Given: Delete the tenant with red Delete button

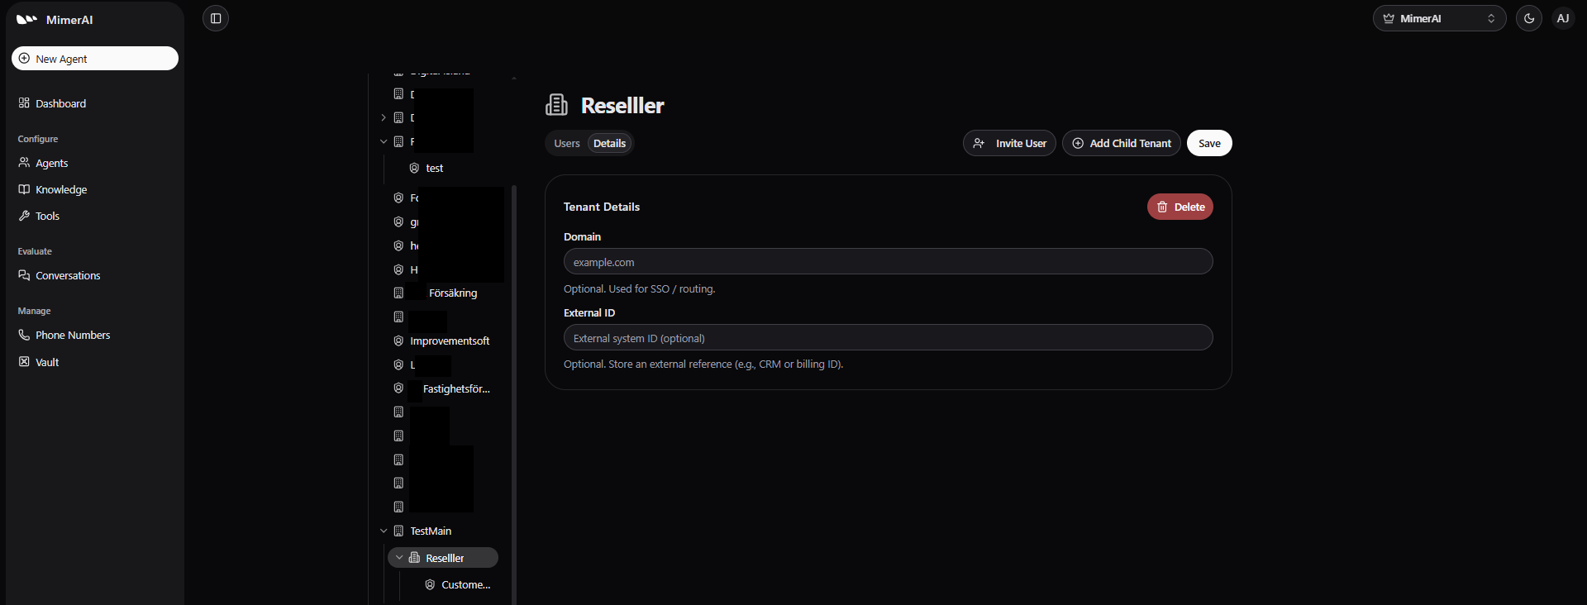Looking at the screenshot, I should click(x=1180, y=207).
